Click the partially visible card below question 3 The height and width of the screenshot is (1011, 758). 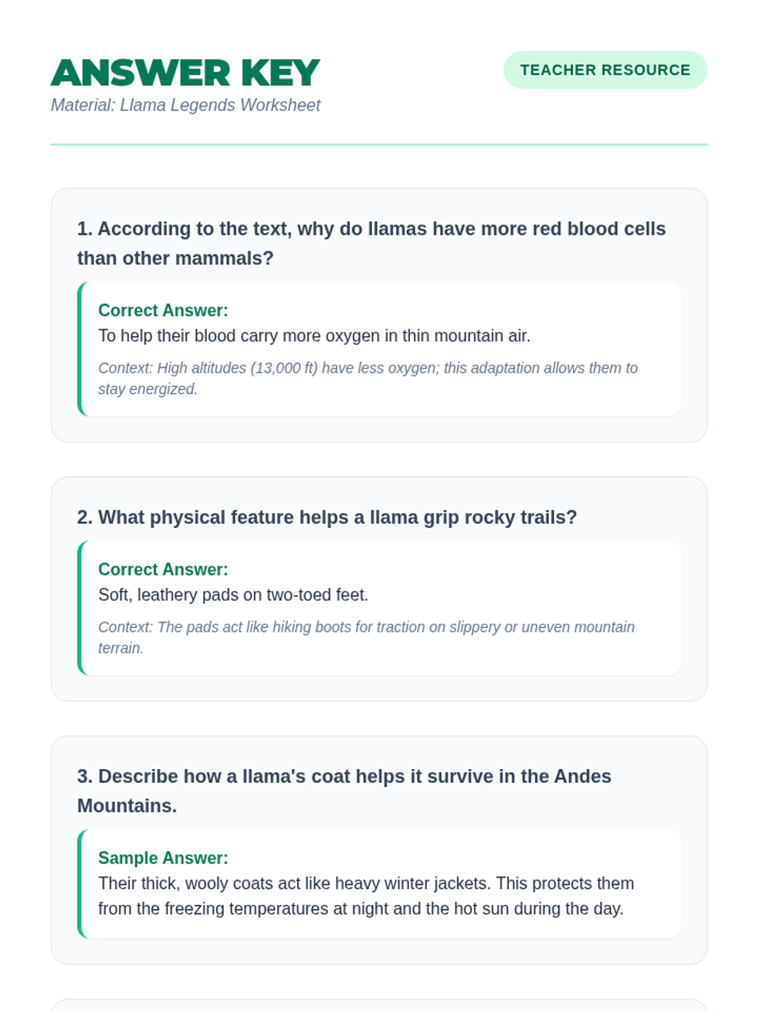[x=379, y=1005]
